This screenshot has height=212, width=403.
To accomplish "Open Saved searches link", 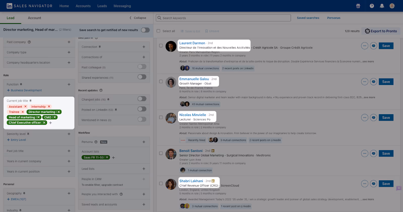I will (308, 18).
